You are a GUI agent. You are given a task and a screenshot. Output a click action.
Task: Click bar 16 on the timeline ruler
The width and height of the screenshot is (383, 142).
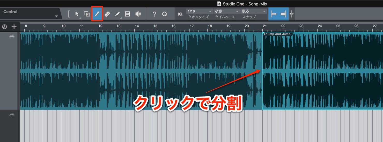click(173, 26)
